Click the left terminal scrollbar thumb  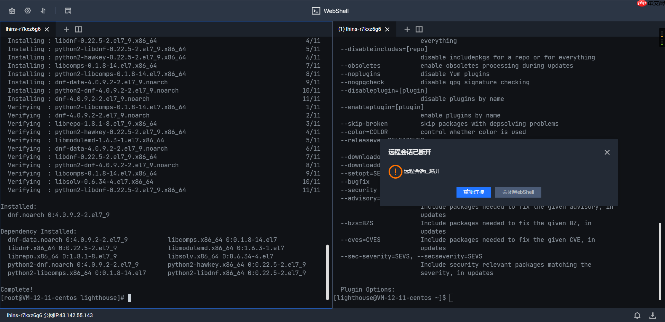click(327, 272)
